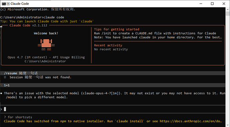The height and width of the screenshot is (127, 230).
Task: Click the 'Welcome back!' text
Action: [46, 33]
